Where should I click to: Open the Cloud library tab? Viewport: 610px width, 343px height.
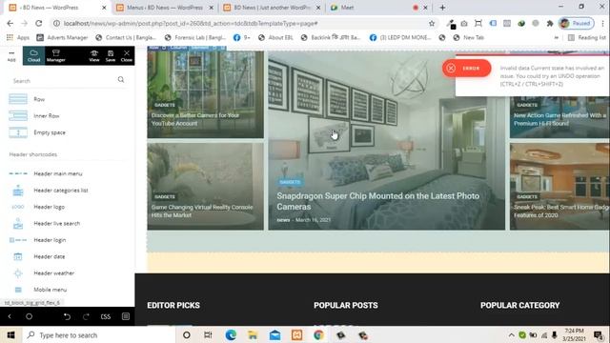coord(34,55)
